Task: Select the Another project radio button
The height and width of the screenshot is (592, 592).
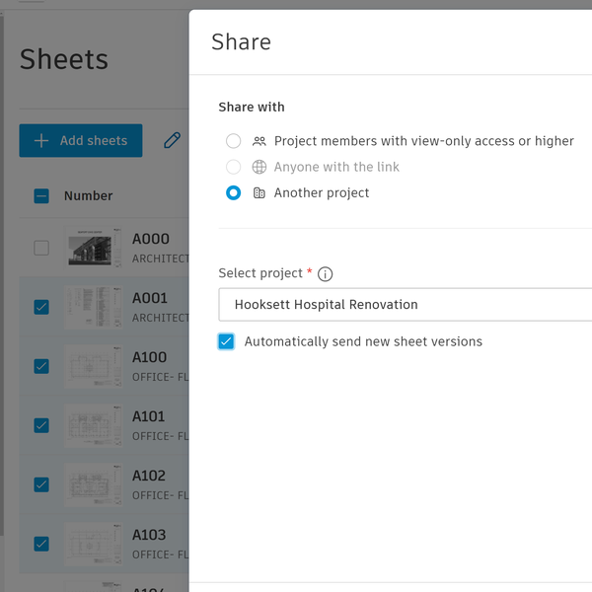Action: pyautogui.click(x=234, y=193)
